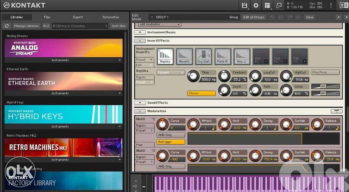349x192 pixels.
Task: Switch to the Libraries tab
Action: point(17,17)
